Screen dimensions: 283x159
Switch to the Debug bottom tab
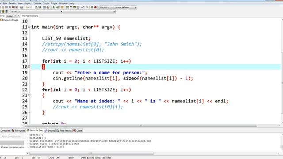pyautogui.click(x=50, y=131)
